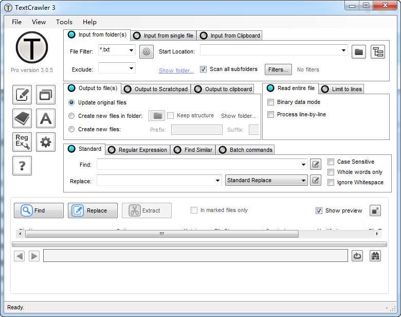The width and height of the screenshot is (401, 317).
Task: Open the Tools menu
Action: point(64,22)
